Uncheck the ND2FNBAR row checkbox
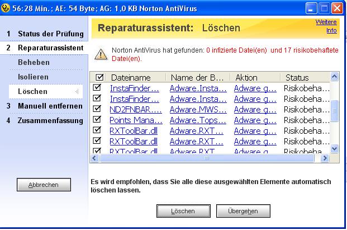Screen dimensions: 347x230 pyautogui.click(x=97, y=109)
